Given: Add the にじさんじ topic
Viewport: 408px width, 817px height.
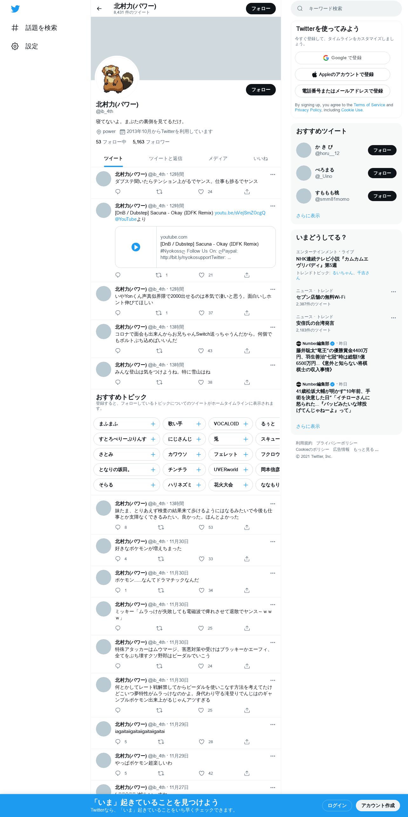Looking at the screenshot, I should [x=199, y=439].
